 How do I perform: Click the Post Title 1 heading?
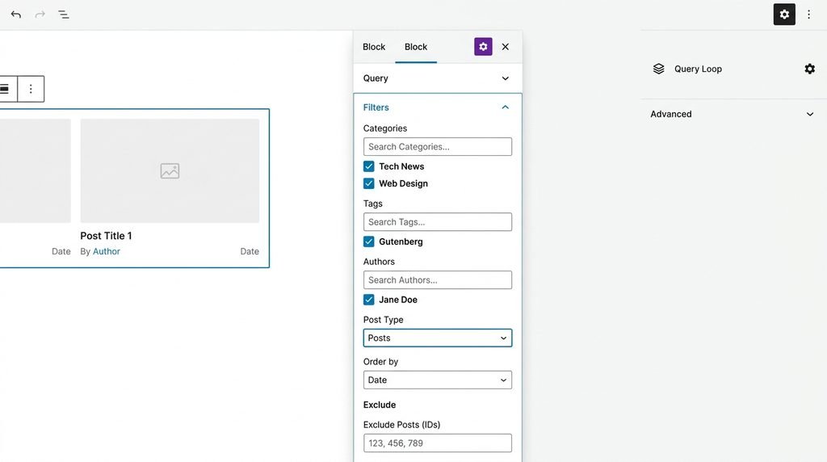point(106,236)
